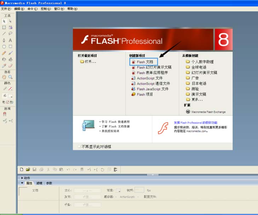258x215 pixels.
Task: Click the 发挥 Flash Professional 的极致功能 link
Action: pos(196,123)
